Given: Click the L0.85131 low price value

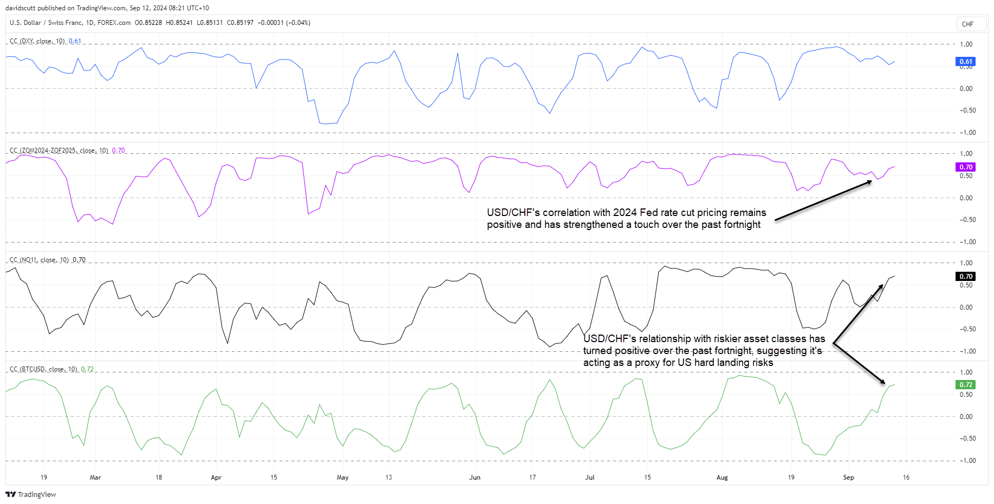Looking at the screenshot, I should [210, 23].
